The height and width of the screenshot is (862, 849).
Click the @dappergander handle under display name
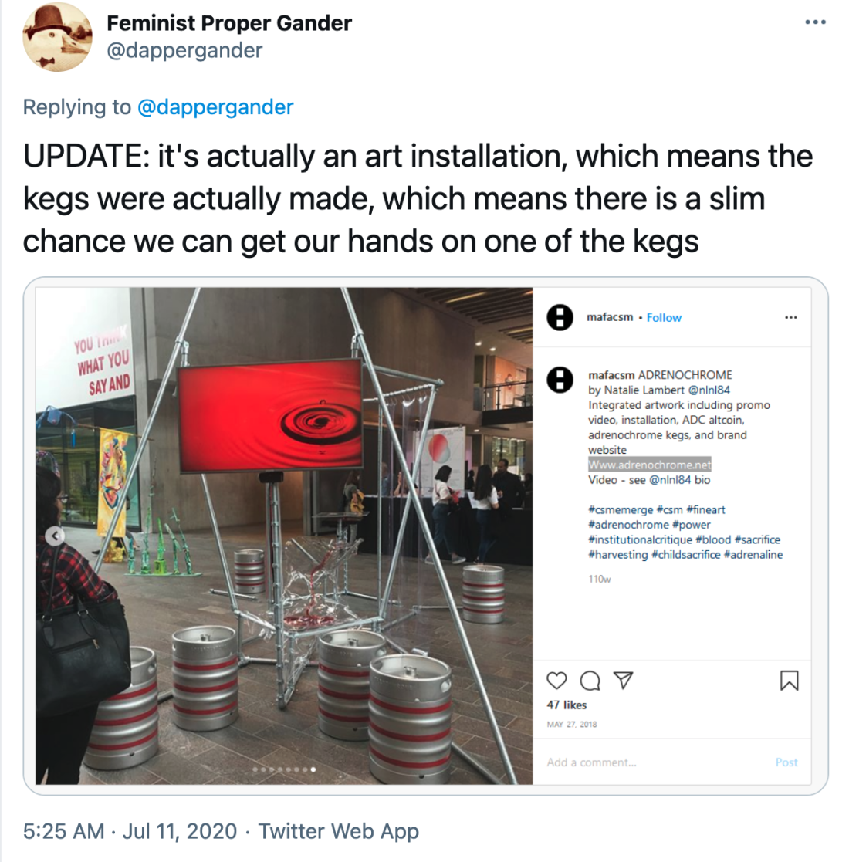[184, 51]
